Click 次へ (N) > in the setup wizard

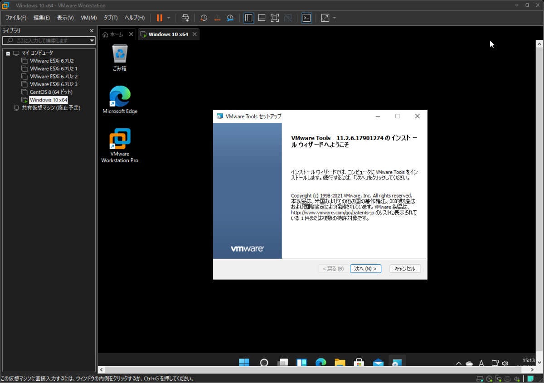[365, 269]
